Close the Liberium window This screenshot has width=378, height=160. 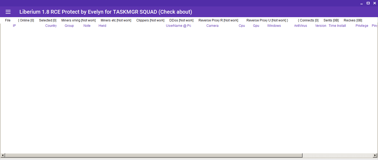pyautogui.click(x=374, y=3)
